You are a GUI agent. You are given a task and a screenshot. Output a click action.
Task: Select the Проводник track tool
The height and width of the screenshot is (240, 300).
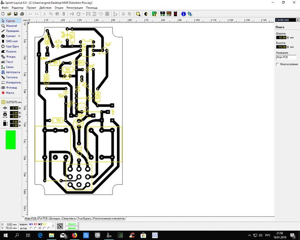12,31
